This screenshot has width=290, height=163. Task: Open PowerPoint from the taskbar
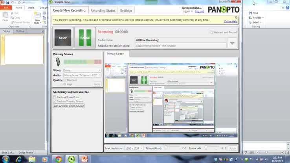point(84,159)
